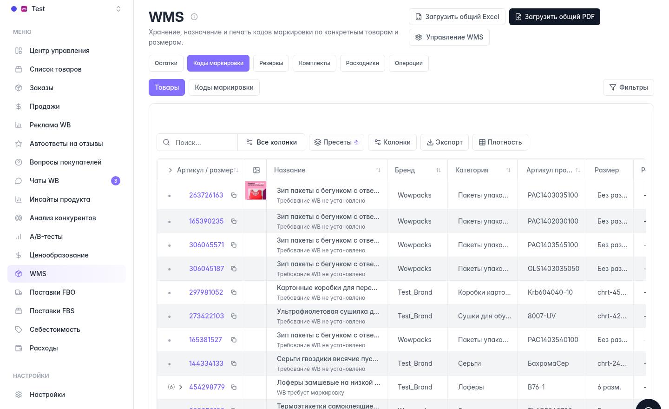Click the image column header icon
669x409 pixels.
click(256, 170)
